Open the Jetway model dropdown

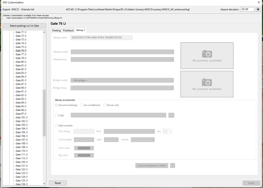coord(122,52)
